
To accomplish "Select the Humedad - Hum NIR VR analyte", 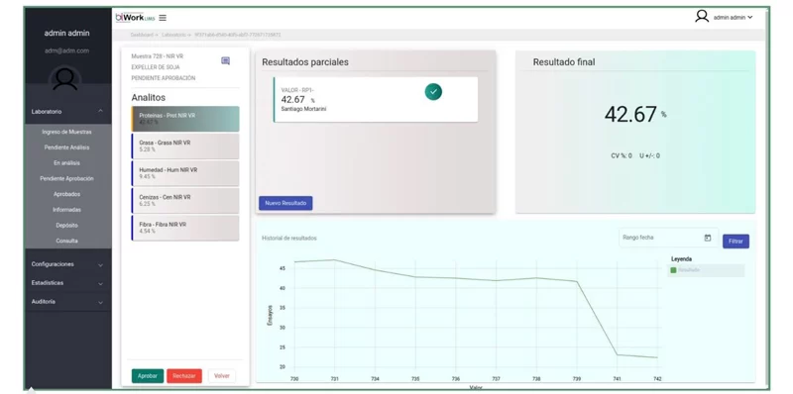I will pyautogui.click(x=185, y=173).
